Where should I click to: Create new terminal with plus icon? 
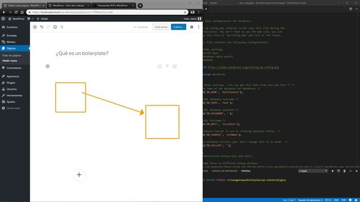[x=332, y=171]
